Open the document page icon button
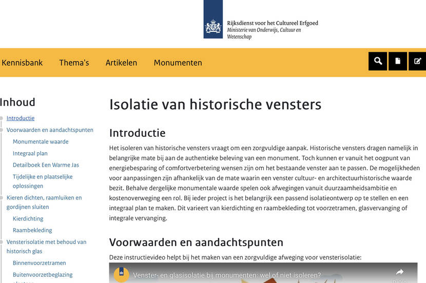 click(398, 61)
